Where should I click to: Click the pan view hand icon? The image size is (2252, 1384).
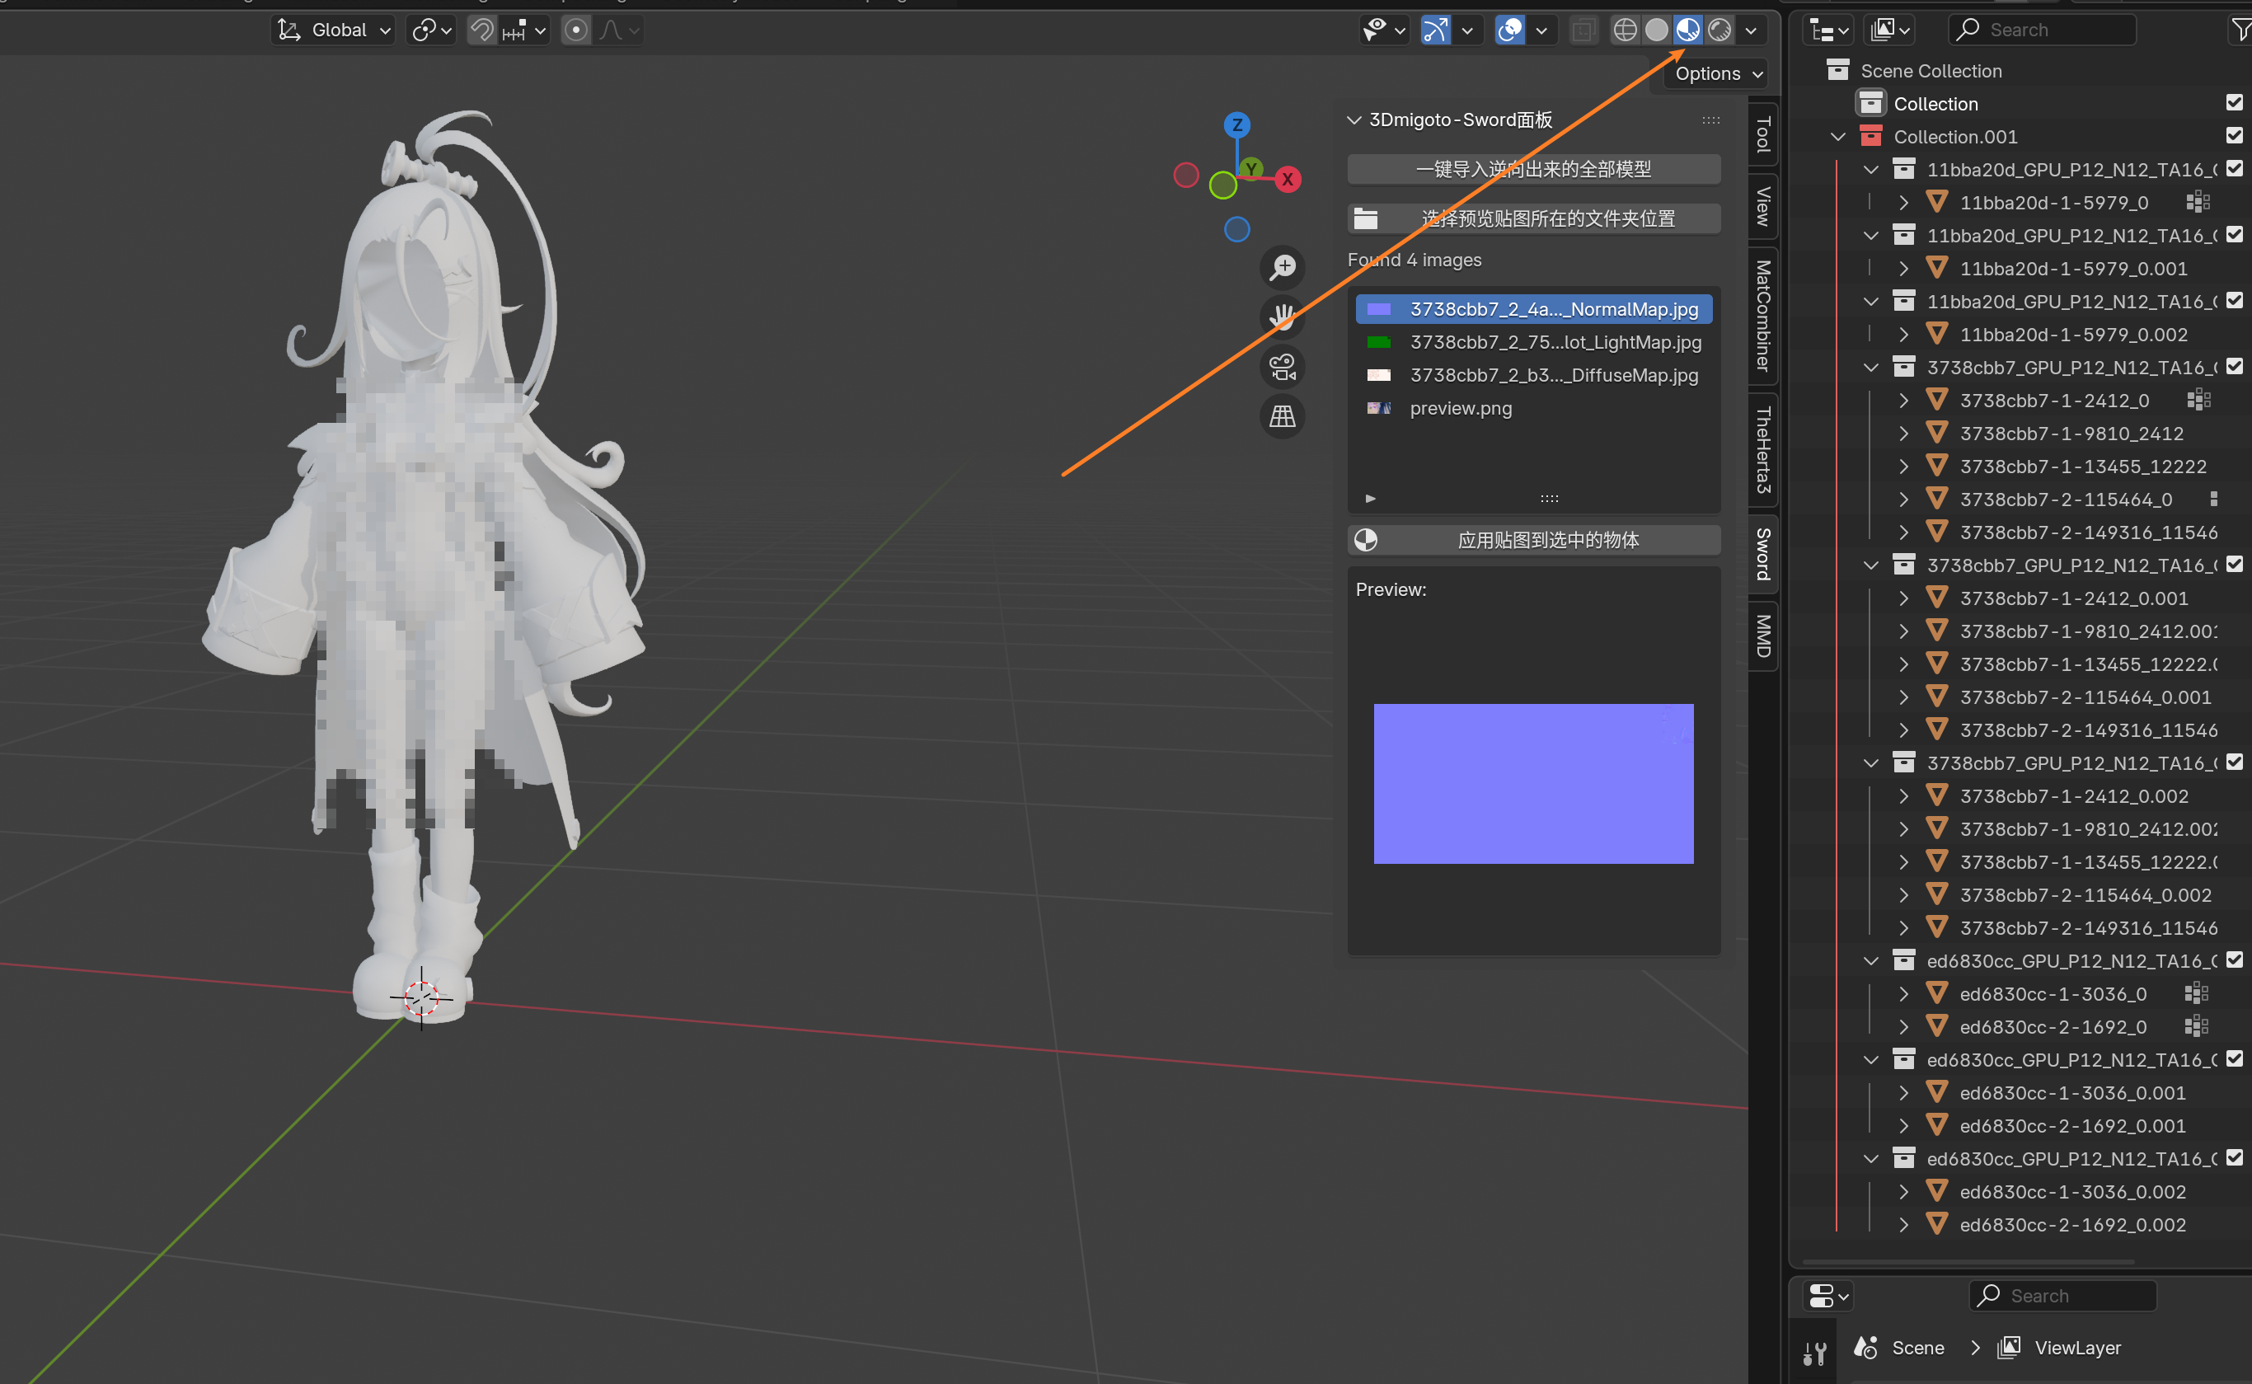1282,317
